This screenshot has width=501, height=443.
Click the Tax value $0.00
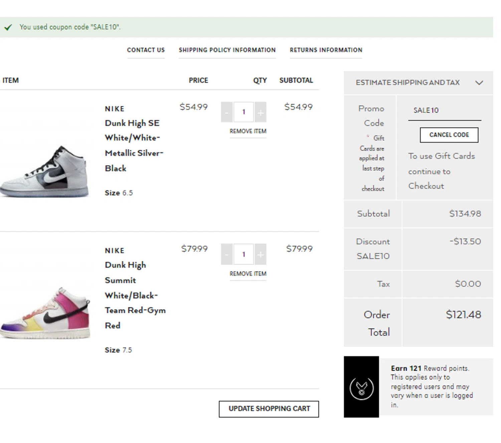point(468,284)
